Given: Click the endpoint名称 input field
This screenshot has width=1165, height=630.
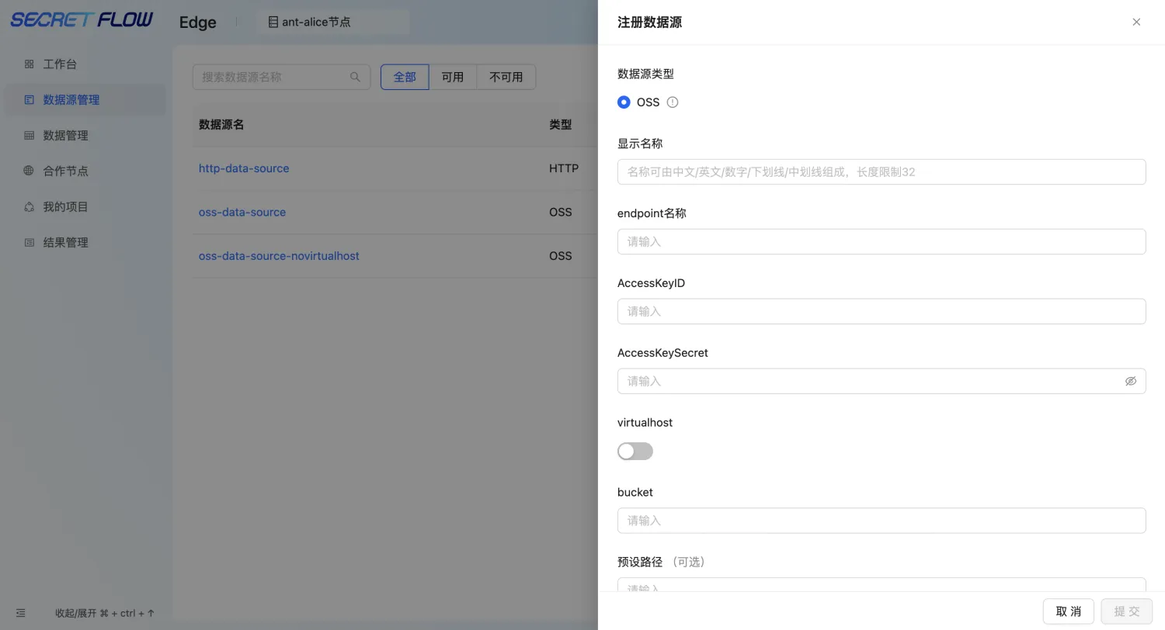Looking at the screenshot, I should [882, 242].
